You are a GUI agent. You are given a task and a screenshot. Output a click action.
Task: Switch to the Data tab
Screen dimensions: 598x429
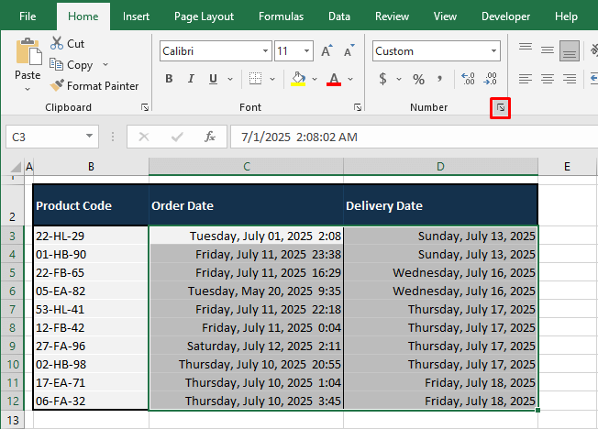click(339, 16)
